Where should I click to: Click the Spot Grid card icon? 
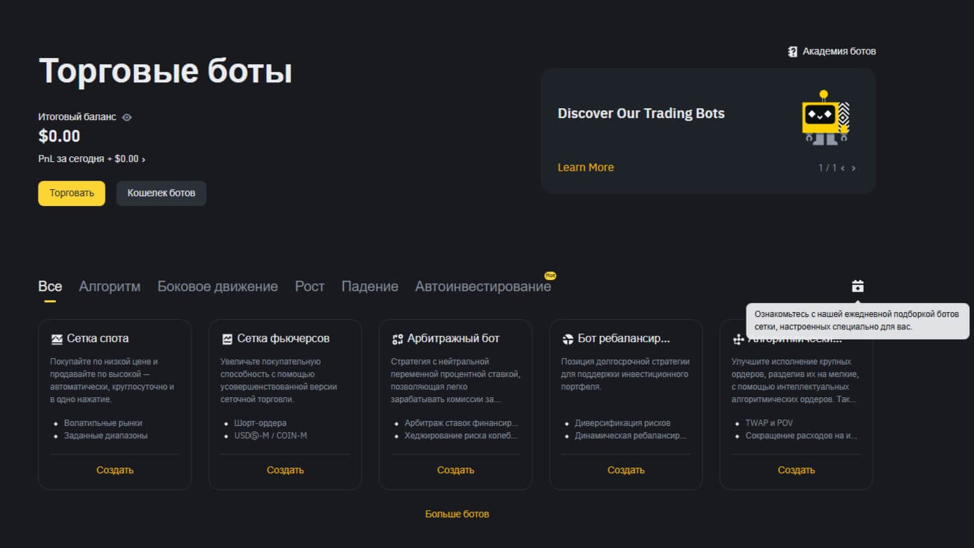[57, 339]
